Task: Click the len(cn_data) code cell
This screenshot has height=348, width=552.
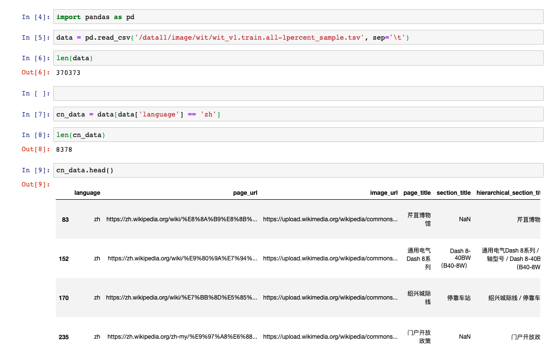Action: (x=298, y=135)
